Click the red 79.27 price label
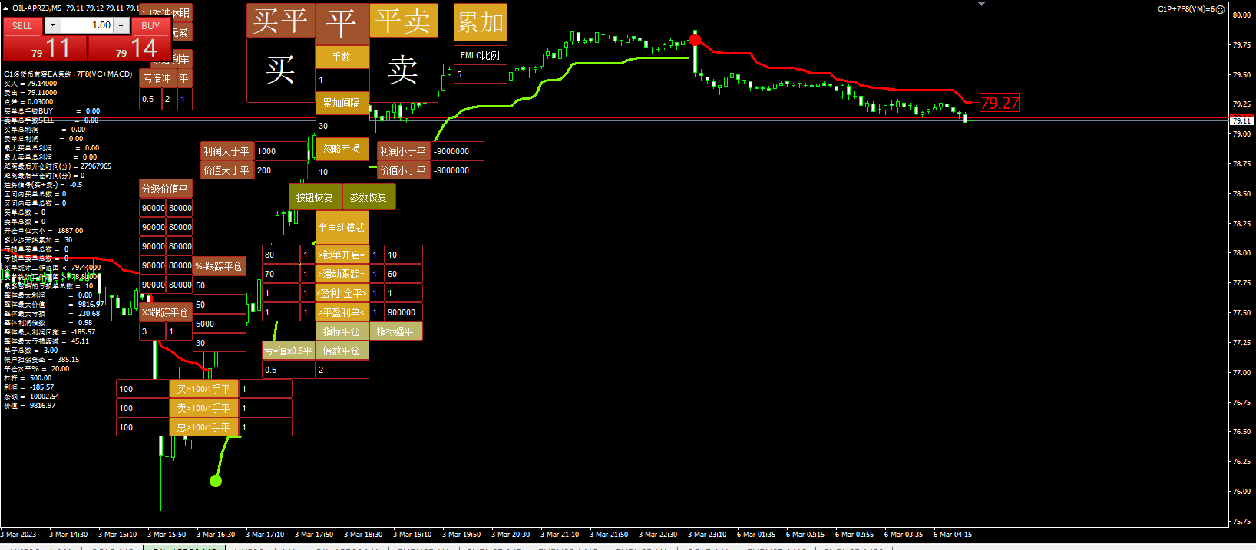Viewport: 1256px width, 550px height. (x=1000, y=103)
